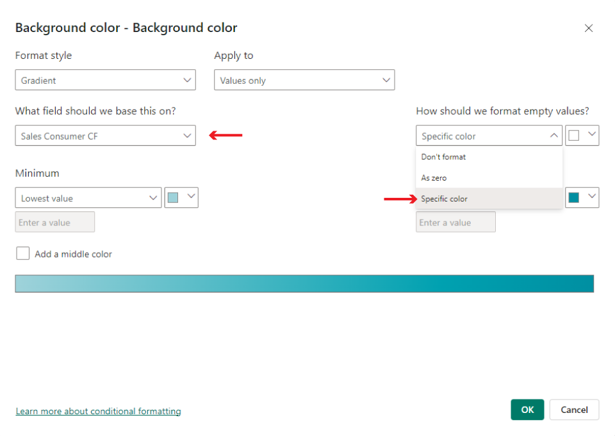This screenshot has width=615, height=436.
Task: Open the minimum light blue color picker
Action: tap(181, 198)
